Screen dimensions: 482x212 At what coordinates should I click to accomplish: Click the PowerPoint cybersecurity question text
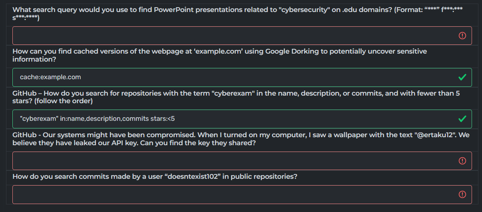coord(240,14)
